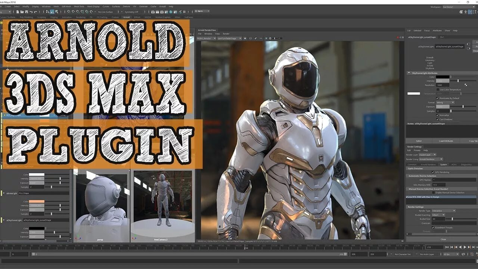
Task: Click the Resolution input field
Action: pyautogui.click(x=443, y=85)
